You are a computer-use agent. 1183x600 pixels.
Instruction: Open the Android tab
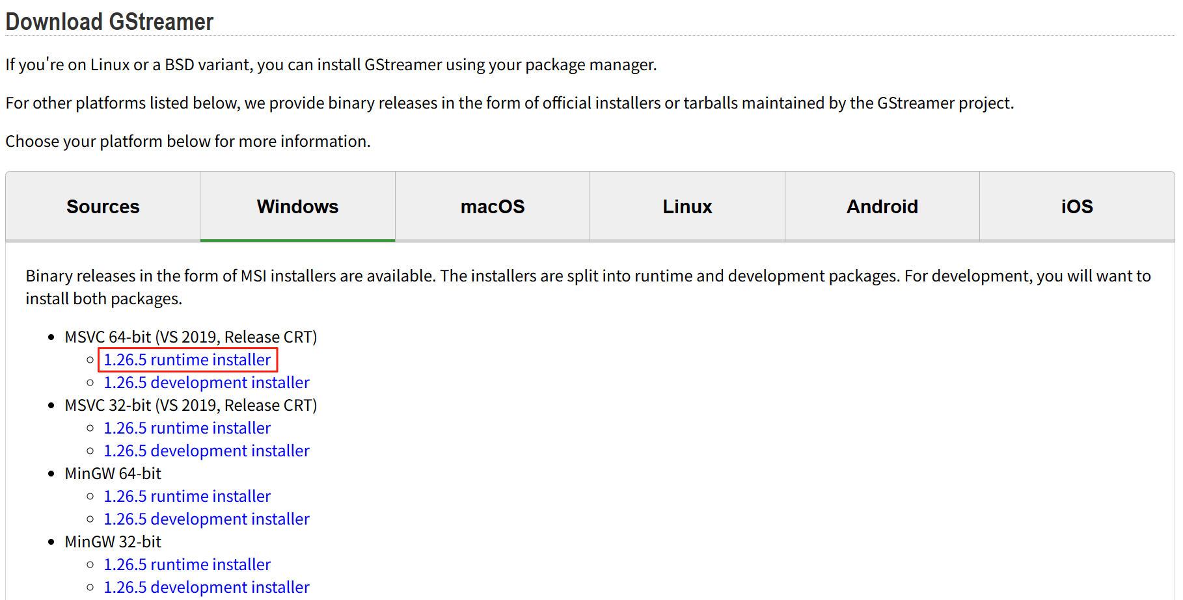tap(882, 207)
